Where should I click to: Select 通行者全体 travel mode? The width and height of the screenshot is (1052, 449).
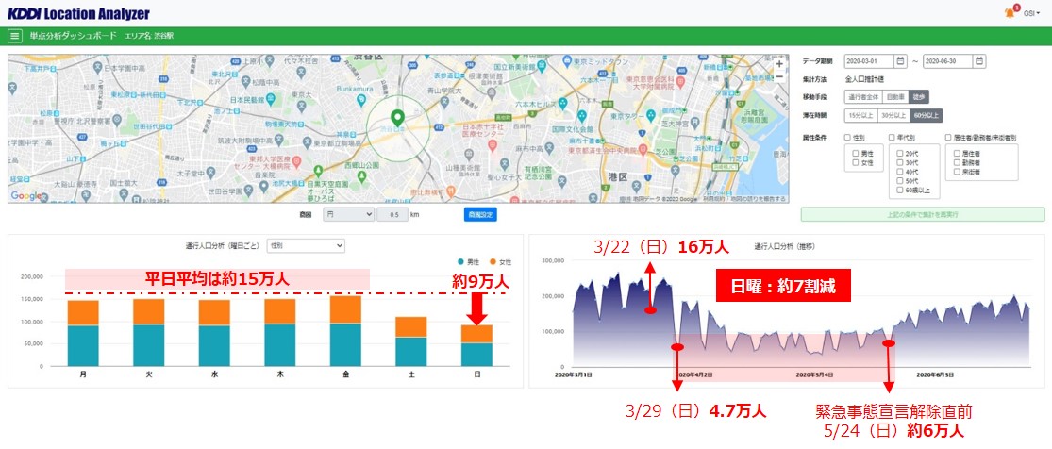pos(862,96)
